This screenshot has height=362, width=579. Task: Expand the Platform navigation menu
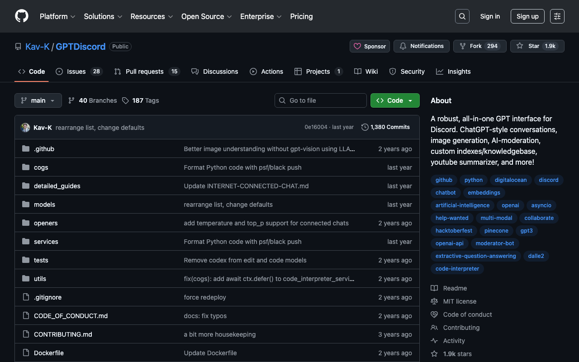pyautogui.click(x=57, y=16)
